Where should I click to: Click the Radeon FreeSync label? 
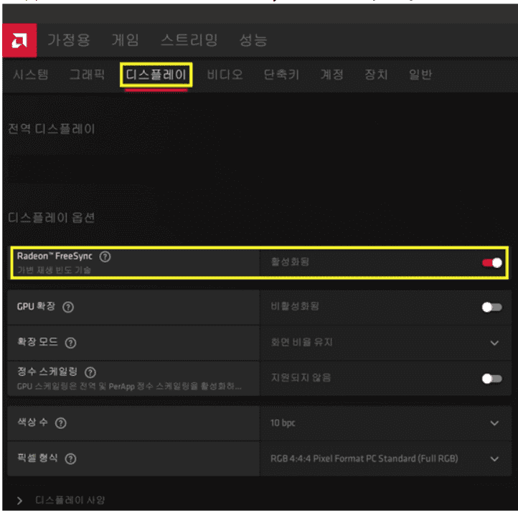point(55,256)
